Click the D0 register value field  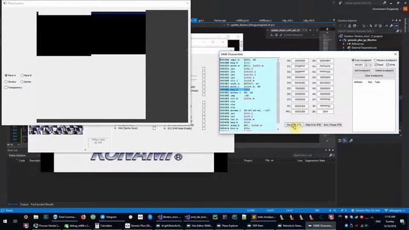tap(300, 61)
